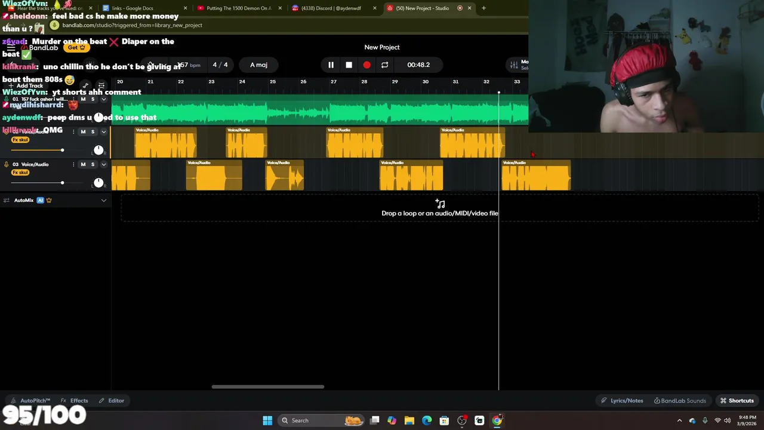Open BandLab Sounds panel
Image resolution: width=764 pixels, height=430 pixels.
[680, 401]
